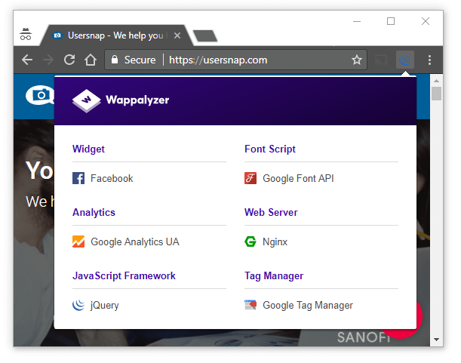
Task: Click the Google Analytics UA icon
Action: click(78, 241)
